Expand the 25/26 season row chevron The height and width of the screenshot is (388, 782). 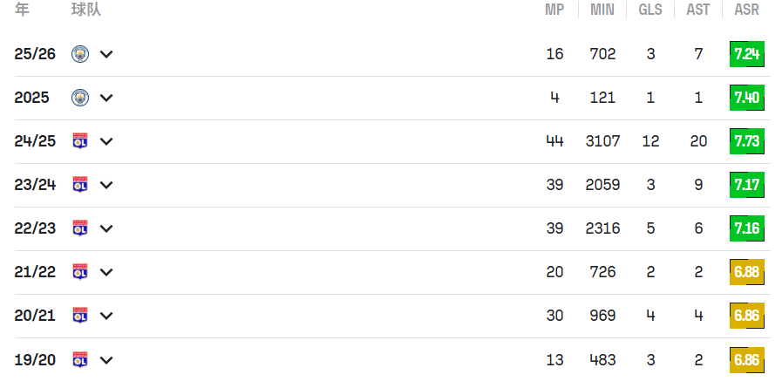(x=106, y=54)
